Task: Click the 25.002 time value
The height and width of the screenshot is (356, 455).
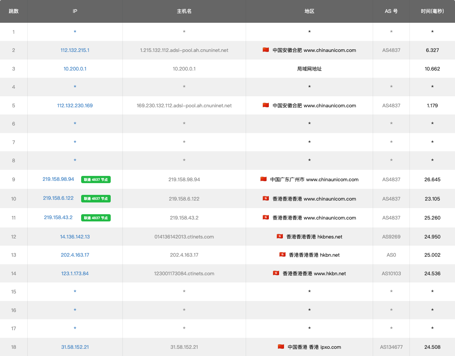Action: [432, 255]
